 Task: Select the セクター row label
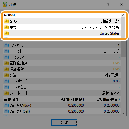click(x=15, y=21)
